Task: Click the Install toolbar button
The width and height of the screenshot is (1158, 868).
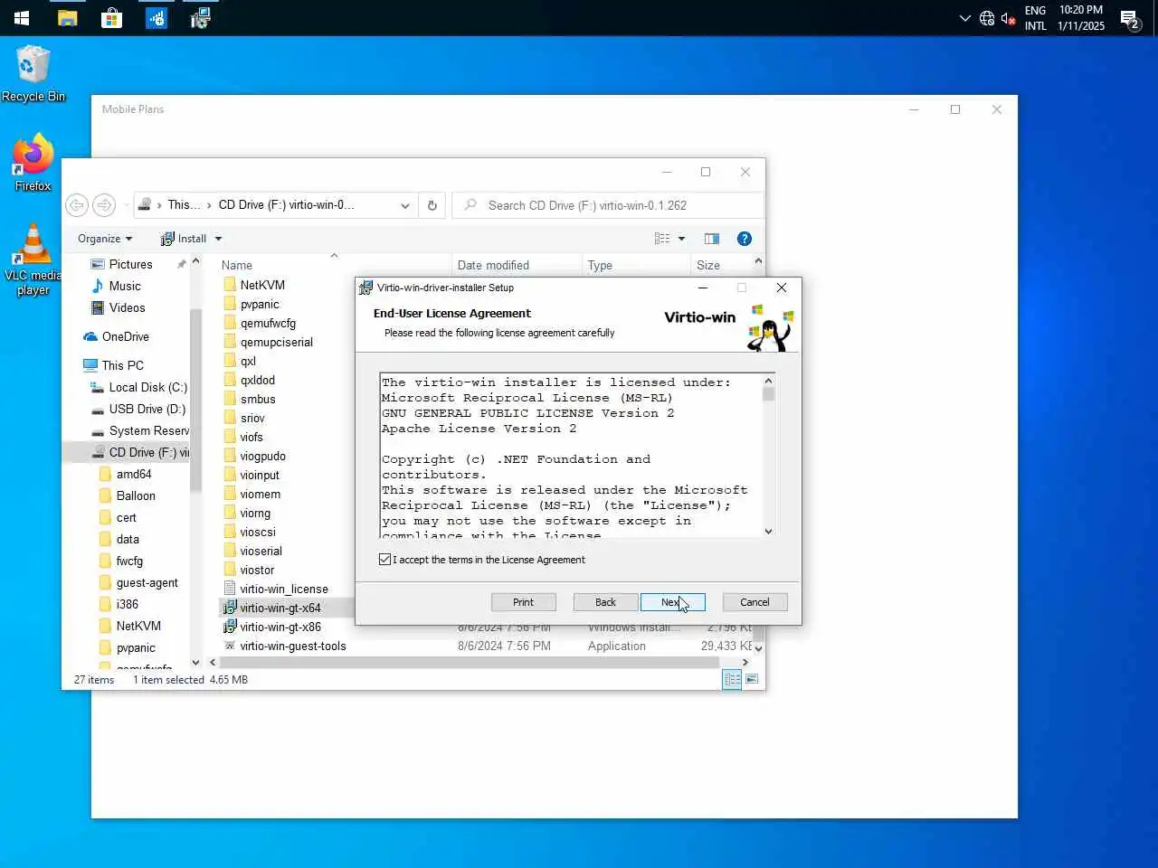Action: coord(184,239)
